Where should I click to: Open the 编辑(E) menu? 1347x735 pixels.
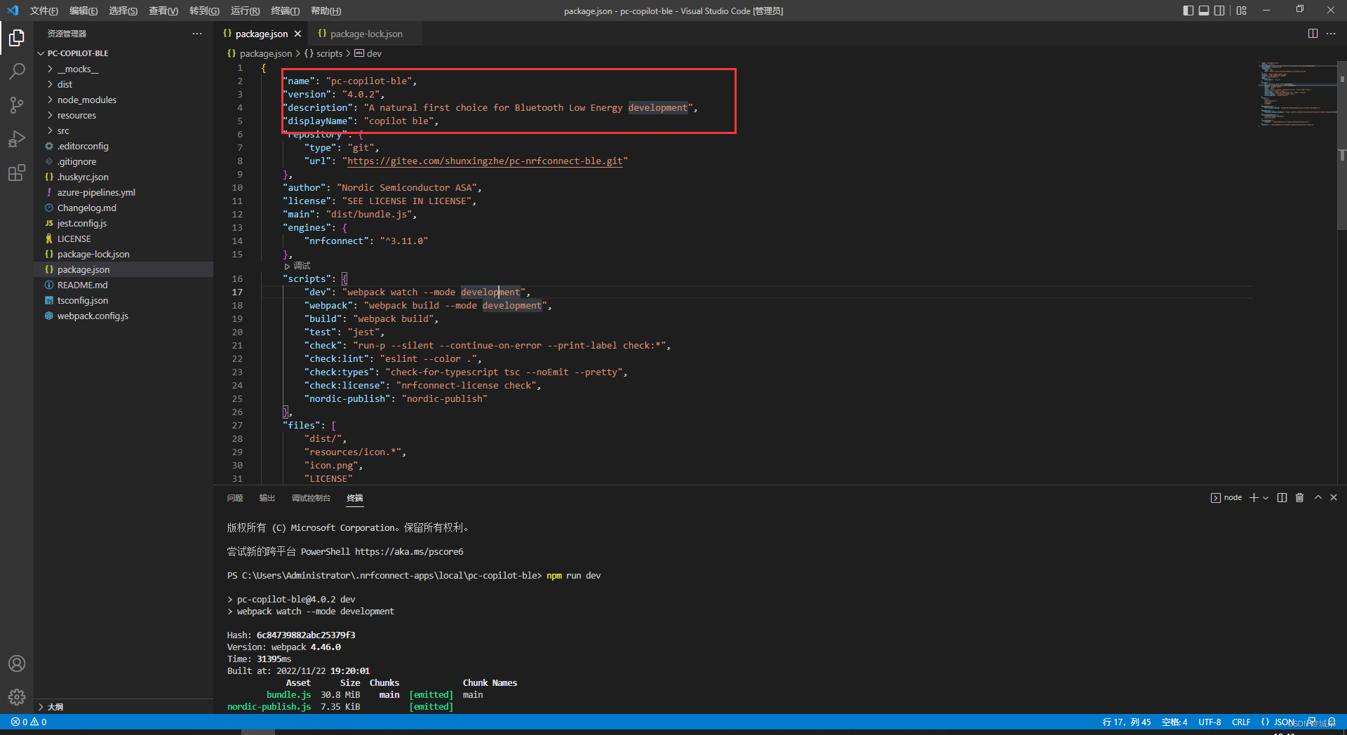[83, 11]
